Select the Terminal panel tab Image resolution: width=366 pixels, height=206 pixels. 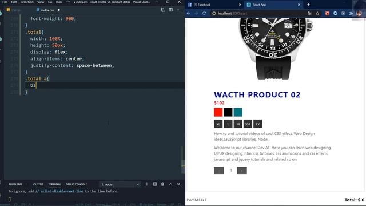[x=54, y=184]
